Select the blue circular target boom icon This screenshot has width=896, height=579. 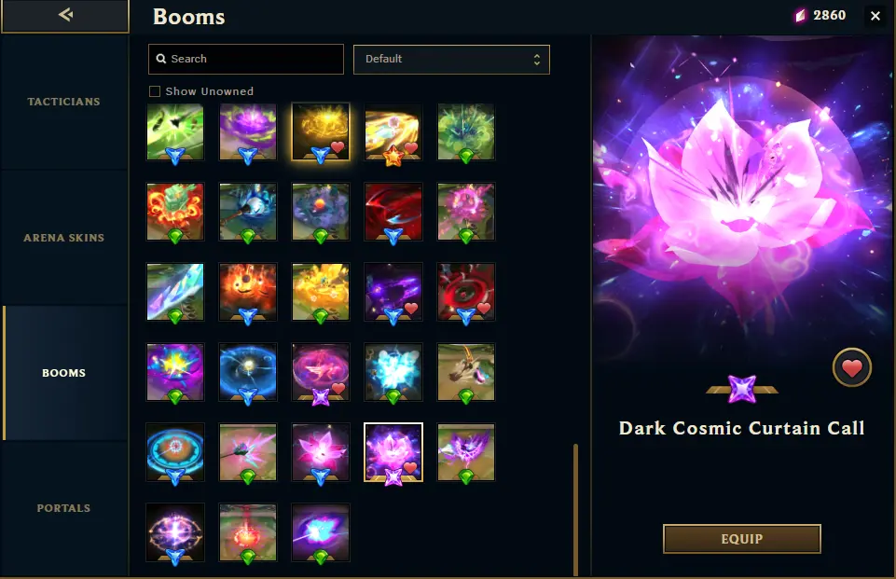175,452
